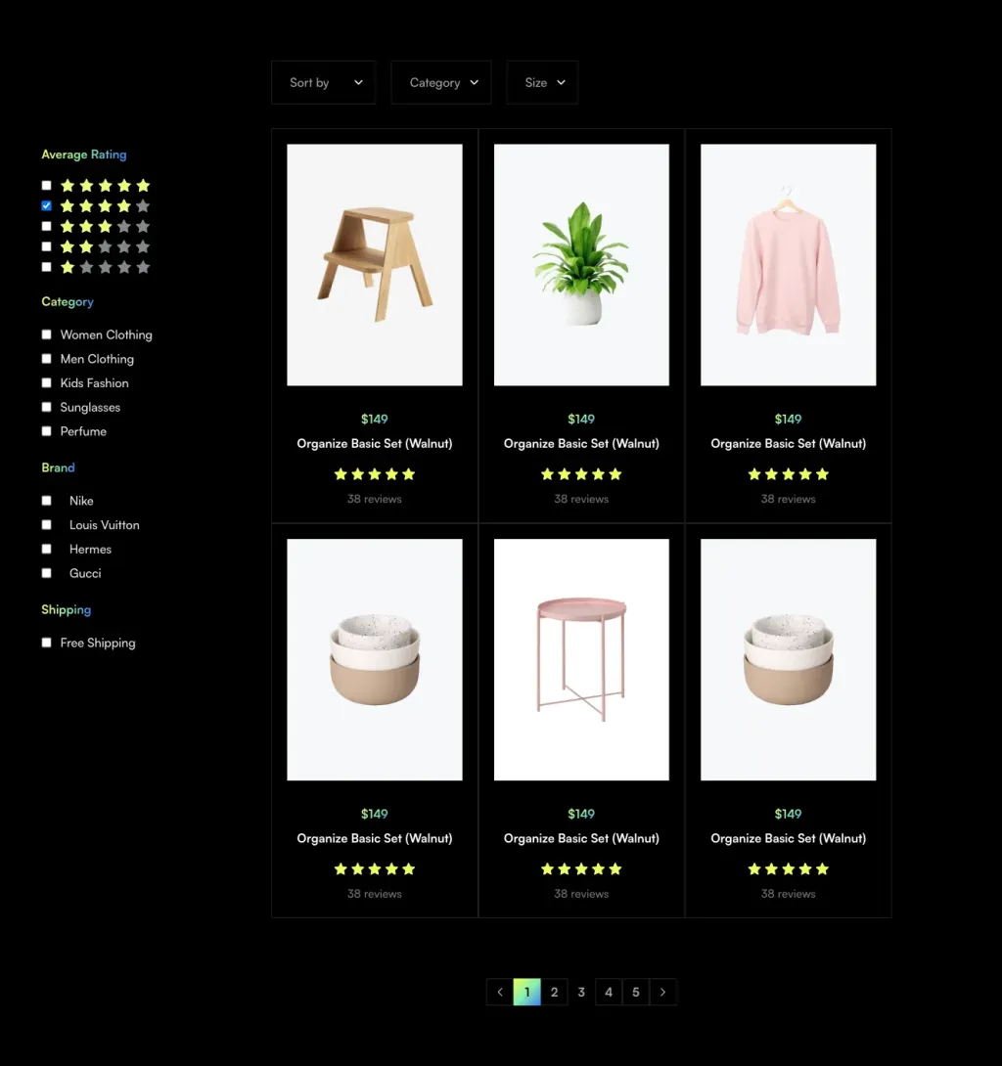This screenshot has width=1002, height=1066.
Task: Click the star rating of the wooden stool product
Action: point(375,474)
